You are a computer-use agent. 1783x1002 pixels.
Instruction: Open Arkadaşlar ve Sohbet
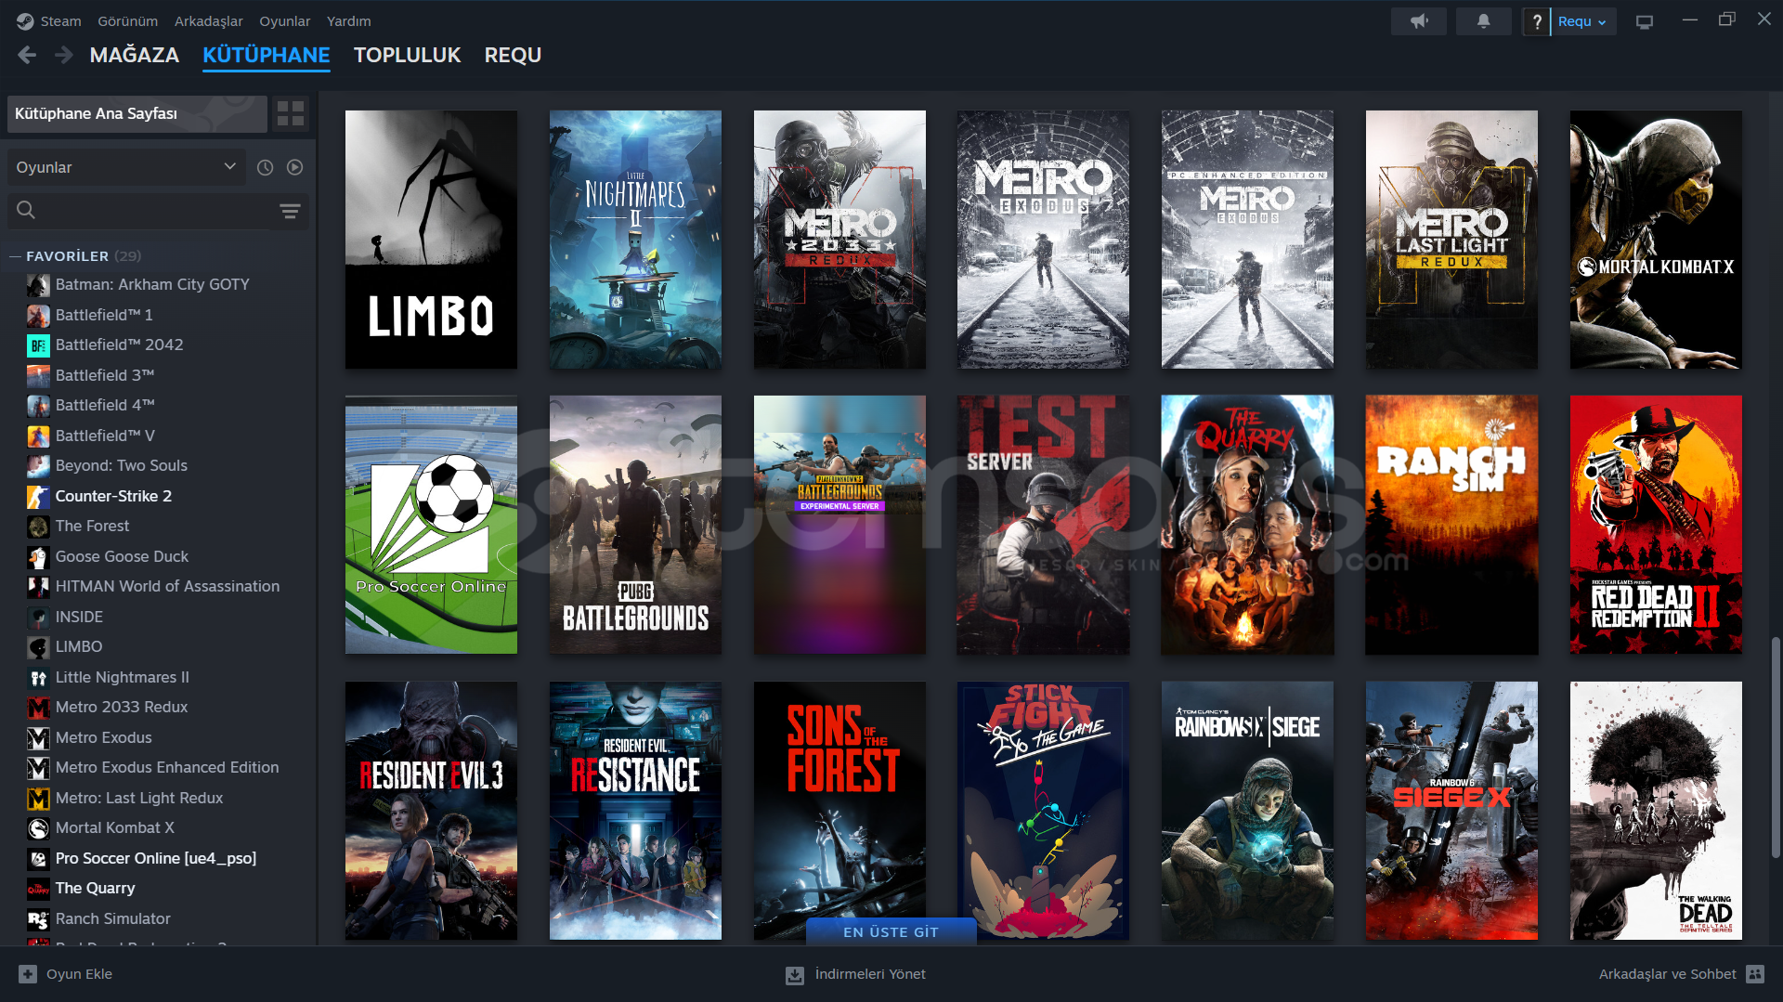tap(1667, 974)
